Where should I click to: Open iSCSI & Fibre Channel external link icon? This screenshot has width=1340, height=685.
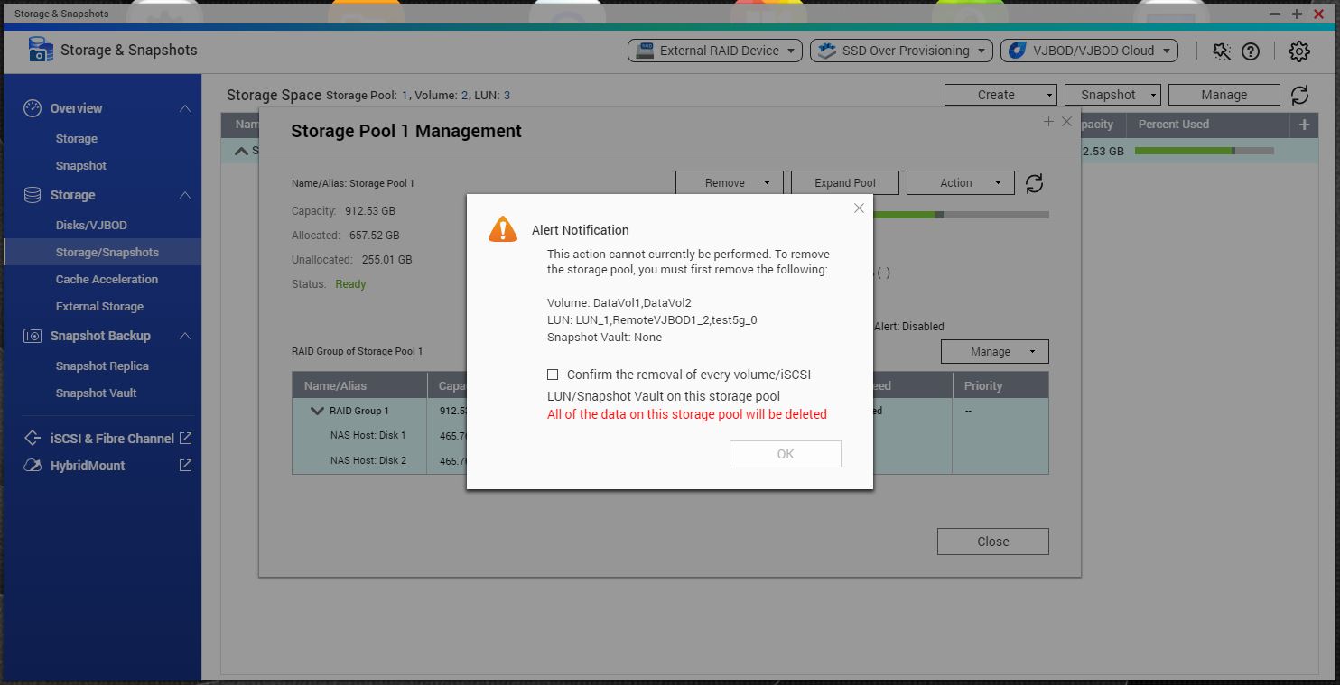click(185, 439)
